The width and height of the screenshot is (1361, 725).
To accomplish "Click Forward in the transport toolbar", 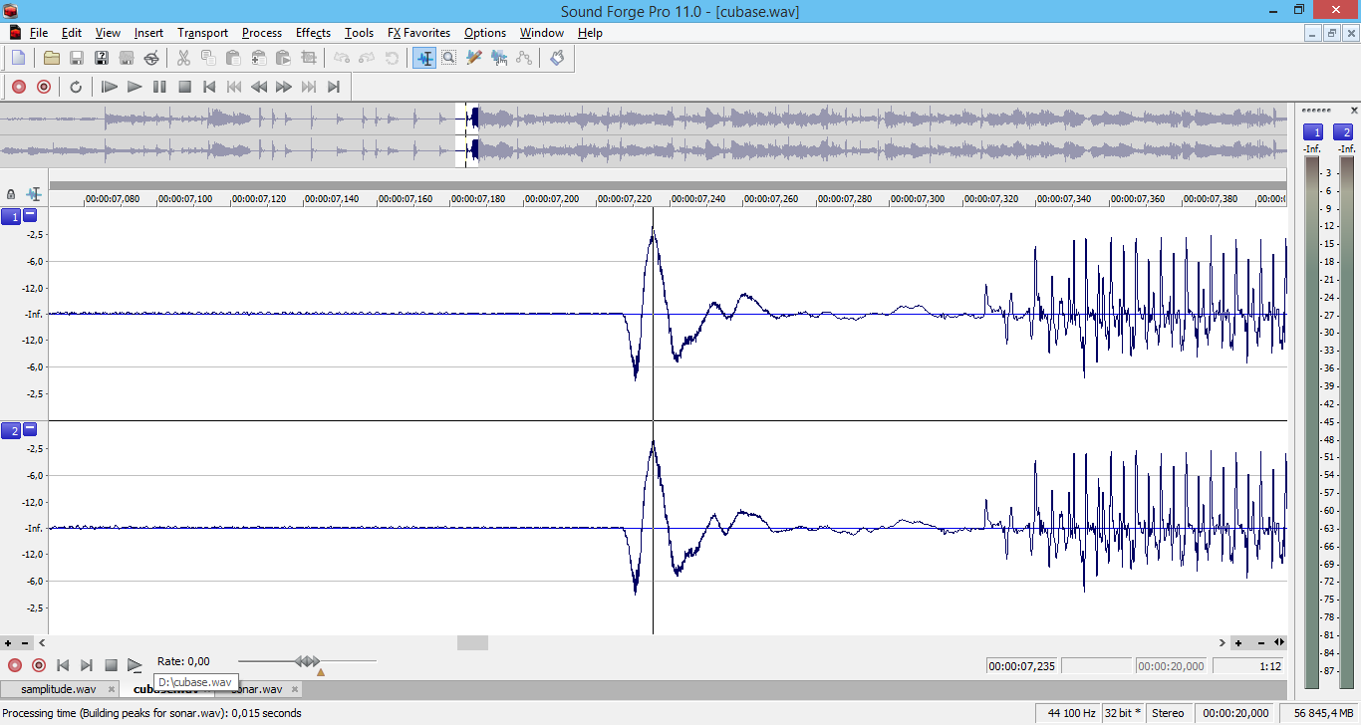I will pyautogui.click(x=284, y=87).
